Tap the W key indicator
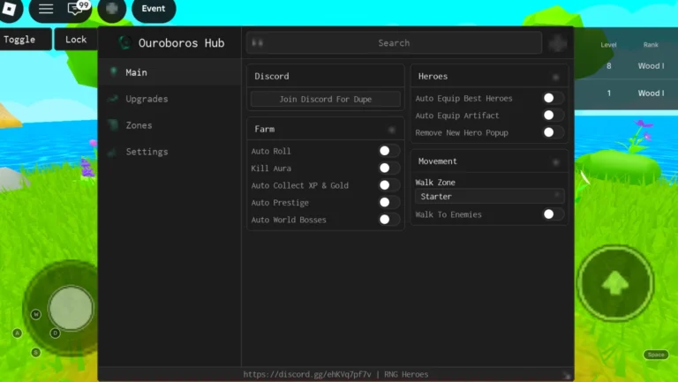This screenshot has height=382, width=678. coord(36,314)
